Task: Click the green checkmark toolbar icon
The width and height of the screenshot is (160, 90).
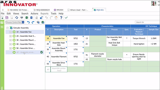Action: coord(66,18)
